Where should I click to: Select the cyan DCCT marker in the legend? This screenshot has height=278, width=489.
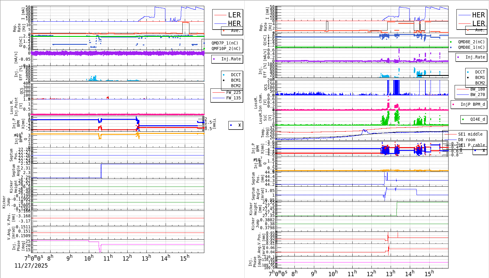(x=224, y=74)
